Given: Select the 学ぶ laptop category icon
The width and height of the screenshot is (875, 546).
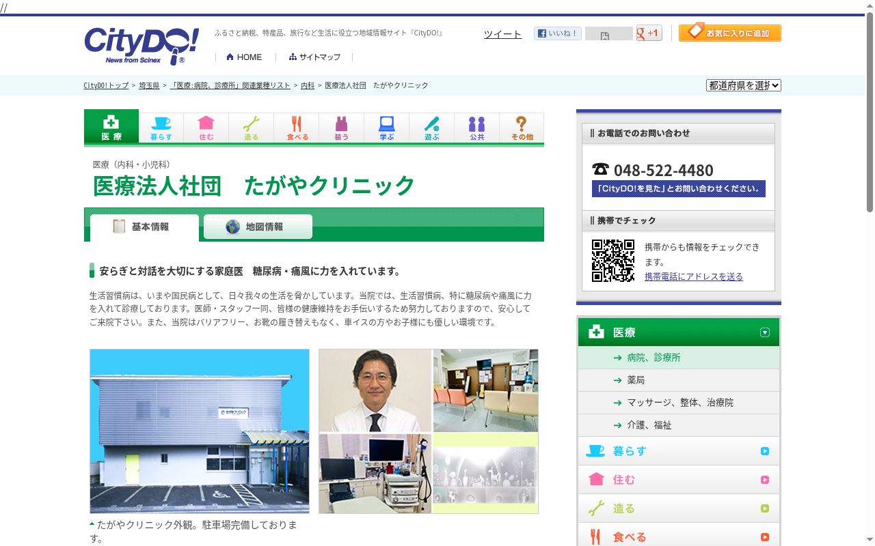Looking at the screenshot, I should pyautogui.click(x=387, y=128).
